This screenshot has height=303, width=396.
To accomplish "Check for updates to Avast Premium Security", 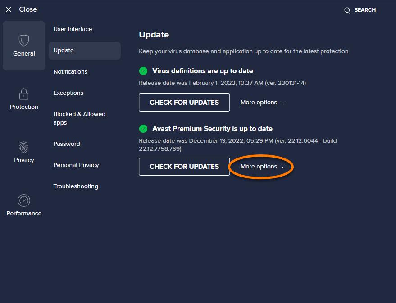I will [184, 167].
